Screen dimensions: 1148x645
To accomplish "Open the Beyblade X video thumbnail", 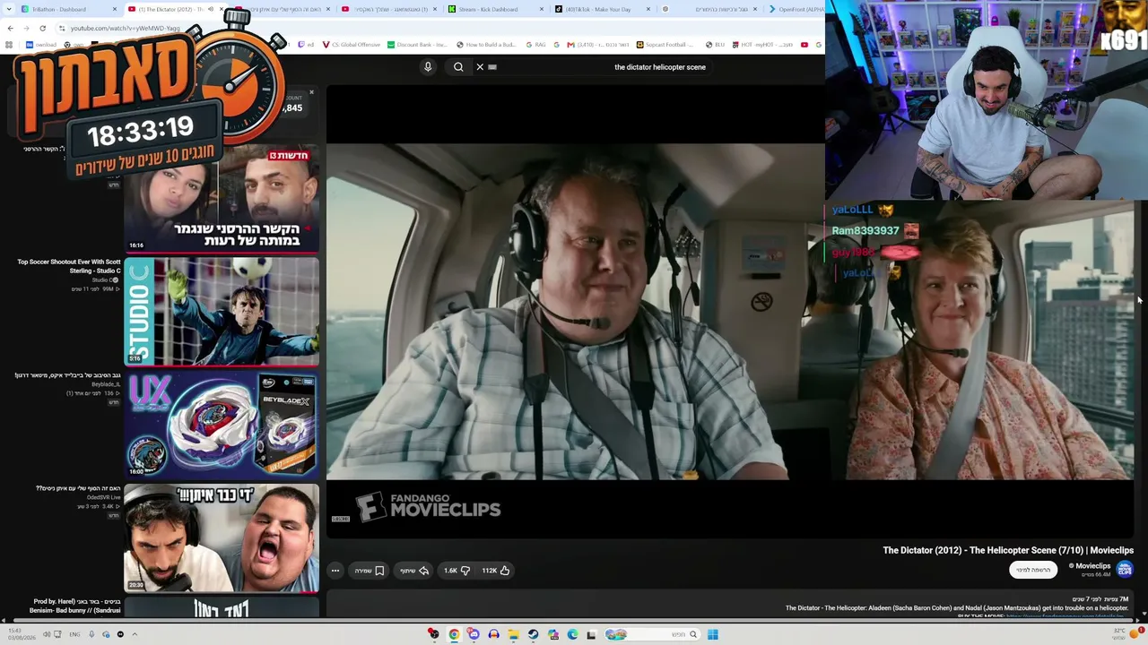I will 222,425.
